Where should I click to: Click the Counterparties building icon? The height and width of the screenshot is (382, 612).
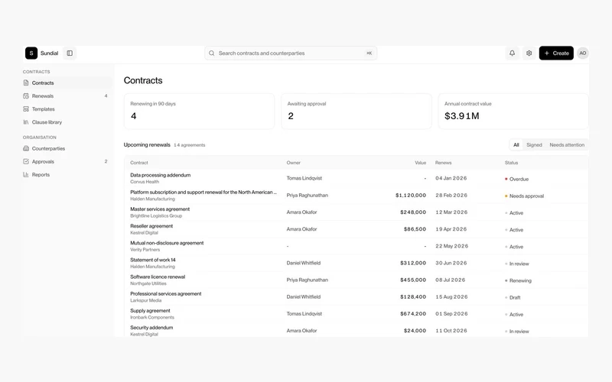point(26,148)
